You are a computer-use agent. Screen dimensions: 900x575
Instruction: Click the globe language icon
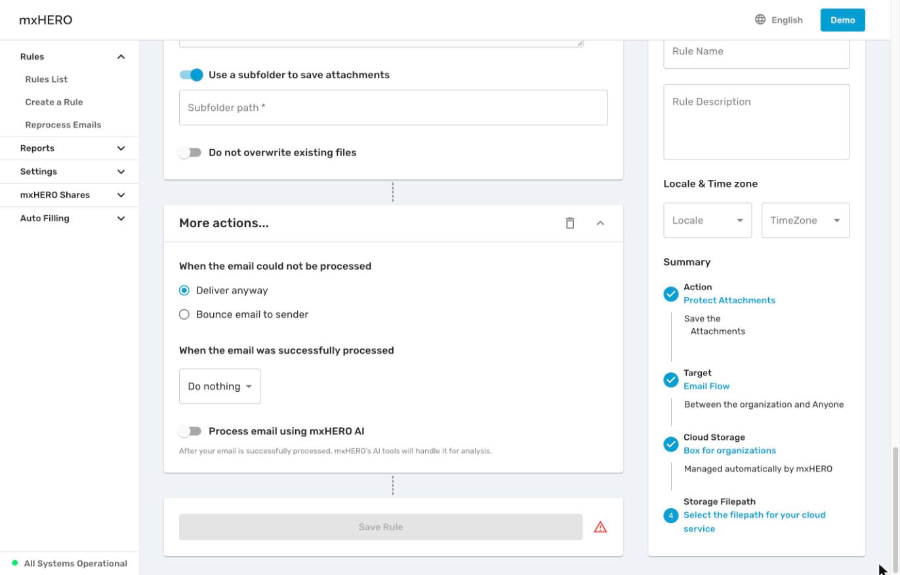click(760, 20)
